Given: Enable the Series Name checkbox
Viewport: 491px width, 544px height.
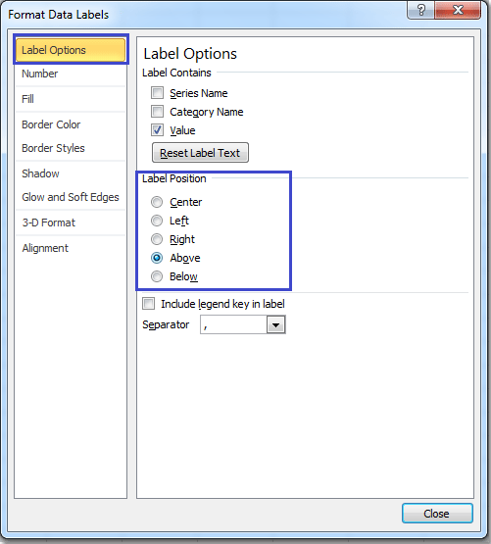Looking at the screenshot, I should (x=157, y=93).
